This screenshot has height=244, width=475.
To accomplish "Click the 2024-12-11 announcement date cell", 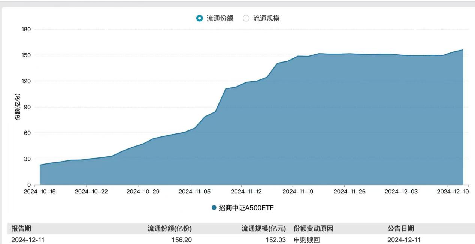I will click(404, 239).
